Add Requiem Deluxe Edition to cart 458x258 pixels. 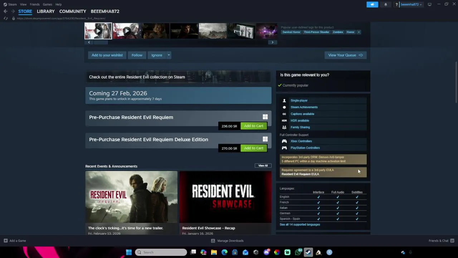(x=254, y=148)
